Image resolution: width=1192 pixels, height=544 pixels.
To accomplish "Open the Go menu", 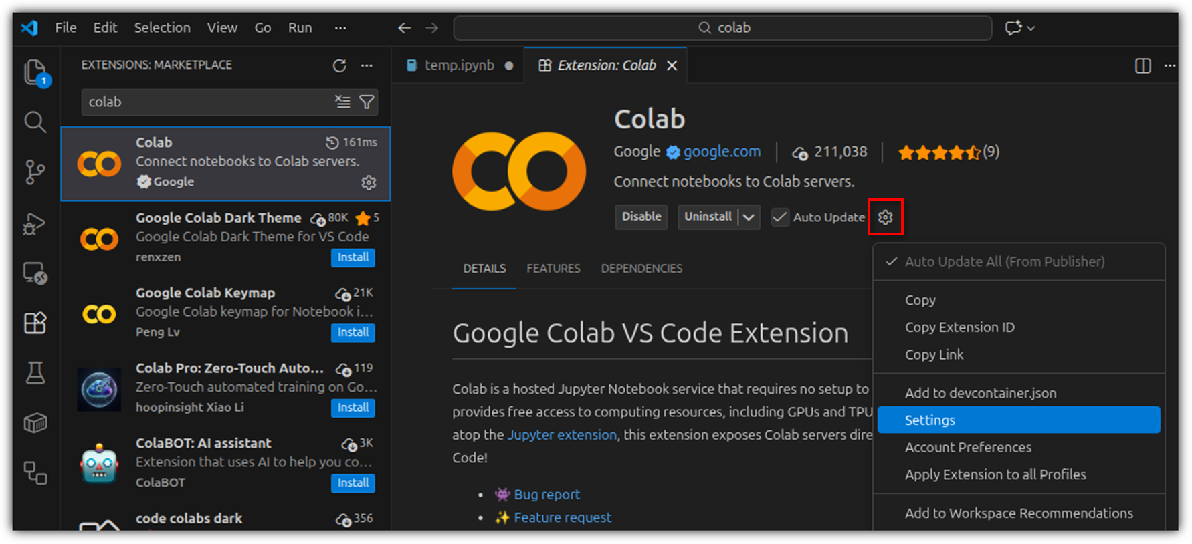I will tap(263, 28).
